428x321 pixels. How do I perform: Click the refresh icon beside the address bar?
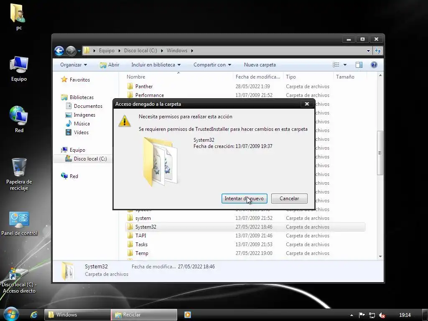pos(378,51)
